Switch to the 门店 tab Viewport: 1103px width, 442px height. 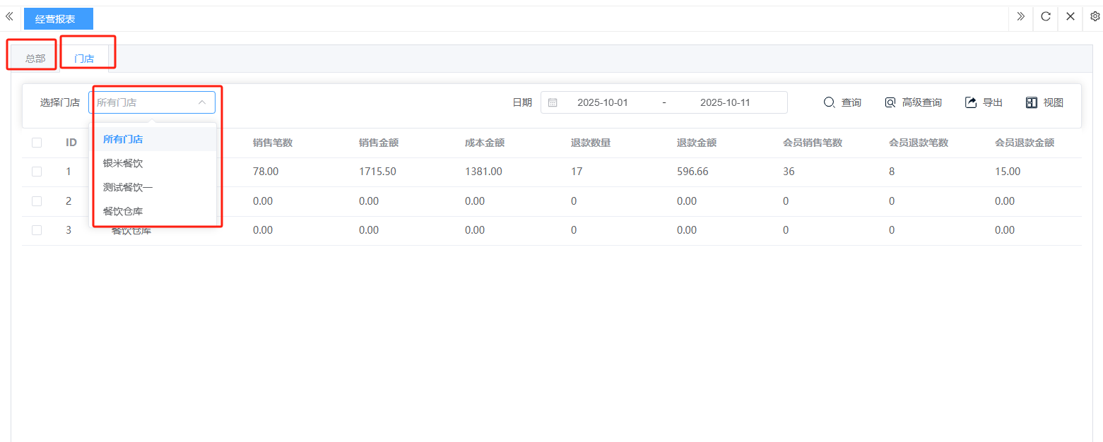tap(84, 59)
